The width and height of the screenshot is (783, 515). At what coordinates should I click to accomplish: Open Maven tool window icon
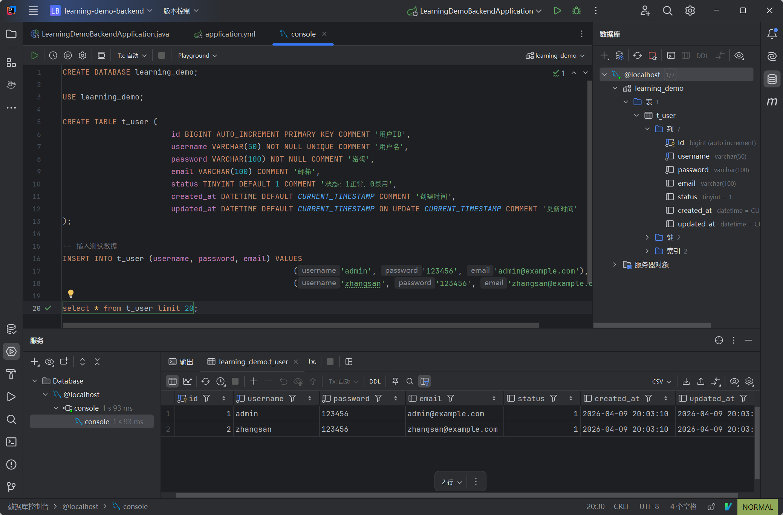(772, 102)
